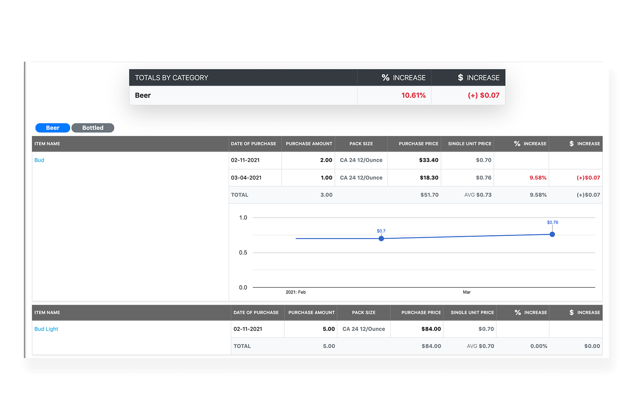Click 0.00% increase in Bud Light total
This screenshot has height=418, width=632.
pyautogui.click(x=539, y=346)
